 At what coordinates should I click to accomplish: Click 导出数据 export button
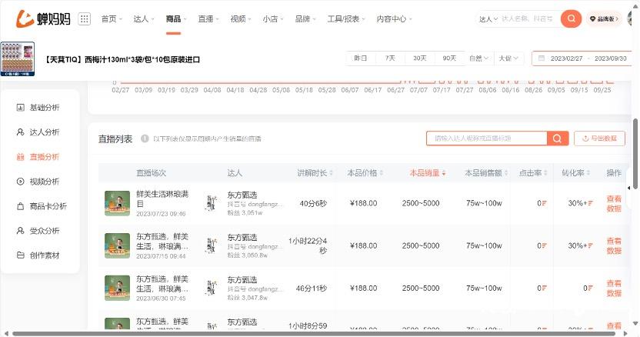point(599,138)
